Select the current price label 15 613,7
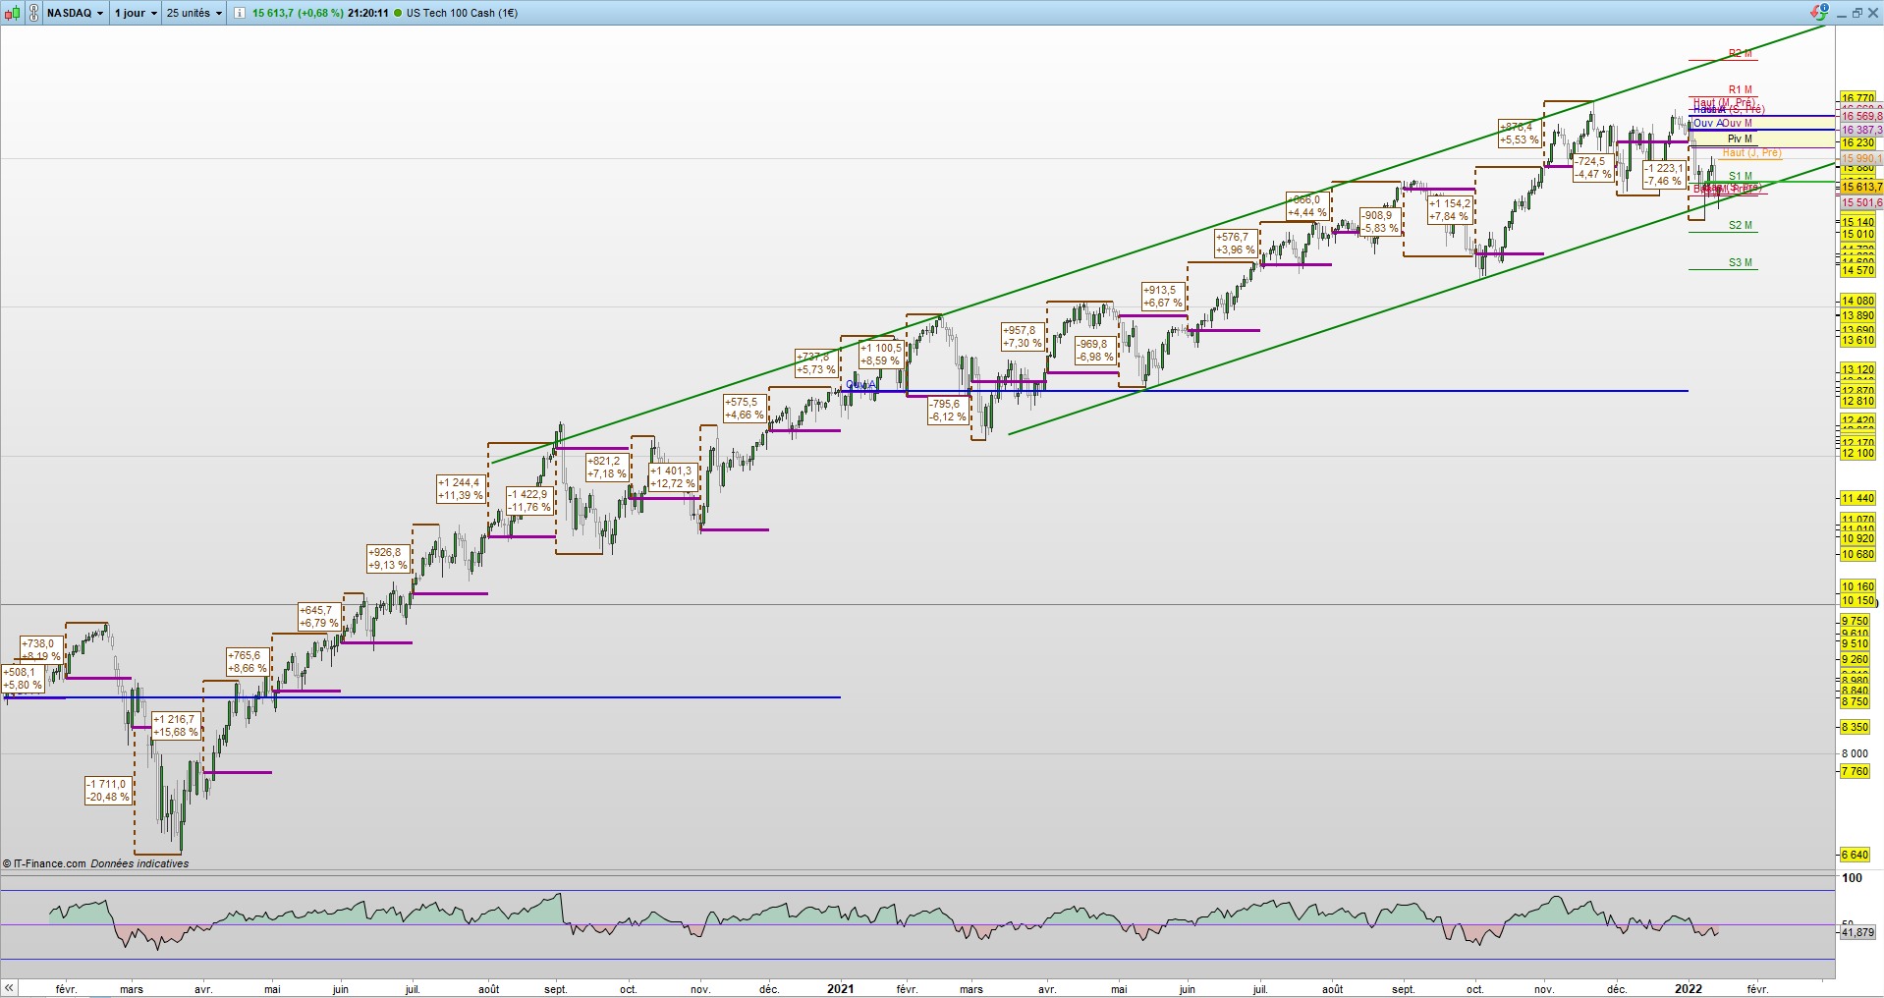 1861,187
